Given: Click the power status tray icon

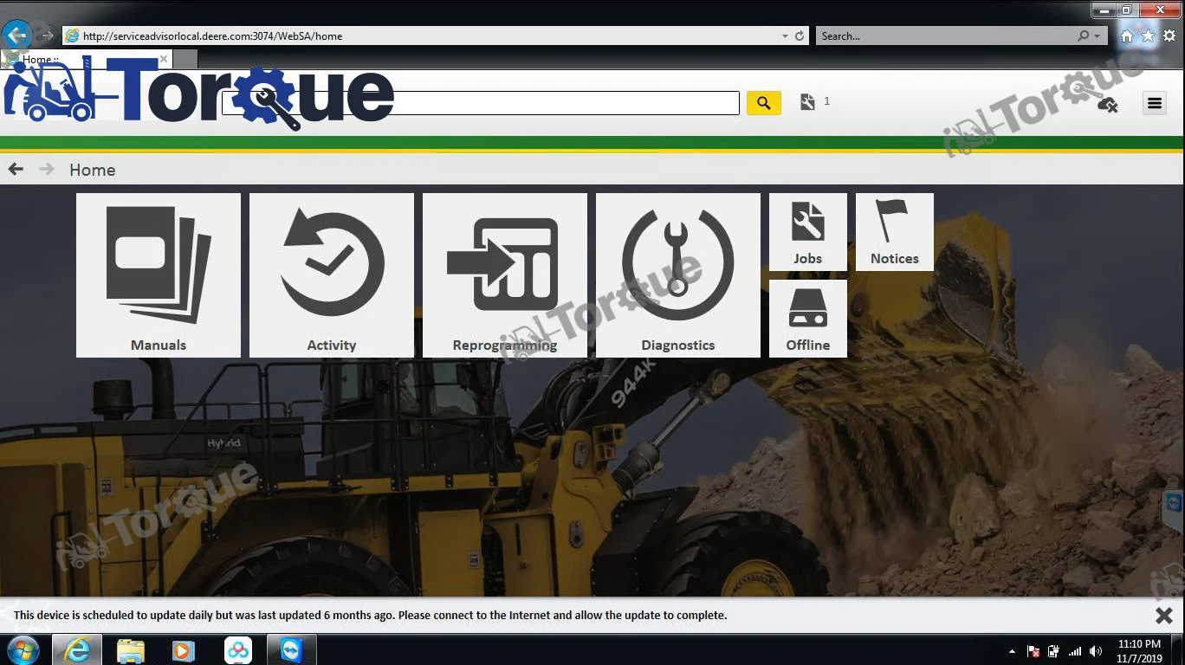Looking at the screenshot, I should pos(1054,651).
